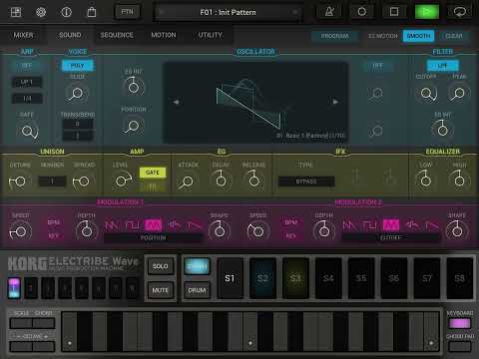This screenshot has height=359, width=479.
Task: Switch to the UTILITY tab
Action: (210, 35)
